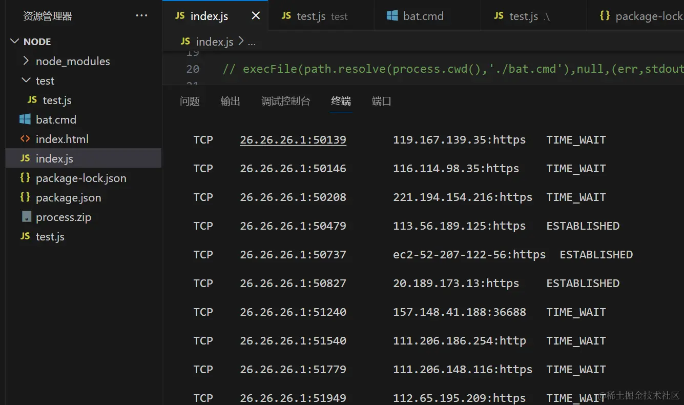Click ESTABLISHED status on the ec2 row
The height and width of the screenshot is (405, 684).
(x=596, y=254)
